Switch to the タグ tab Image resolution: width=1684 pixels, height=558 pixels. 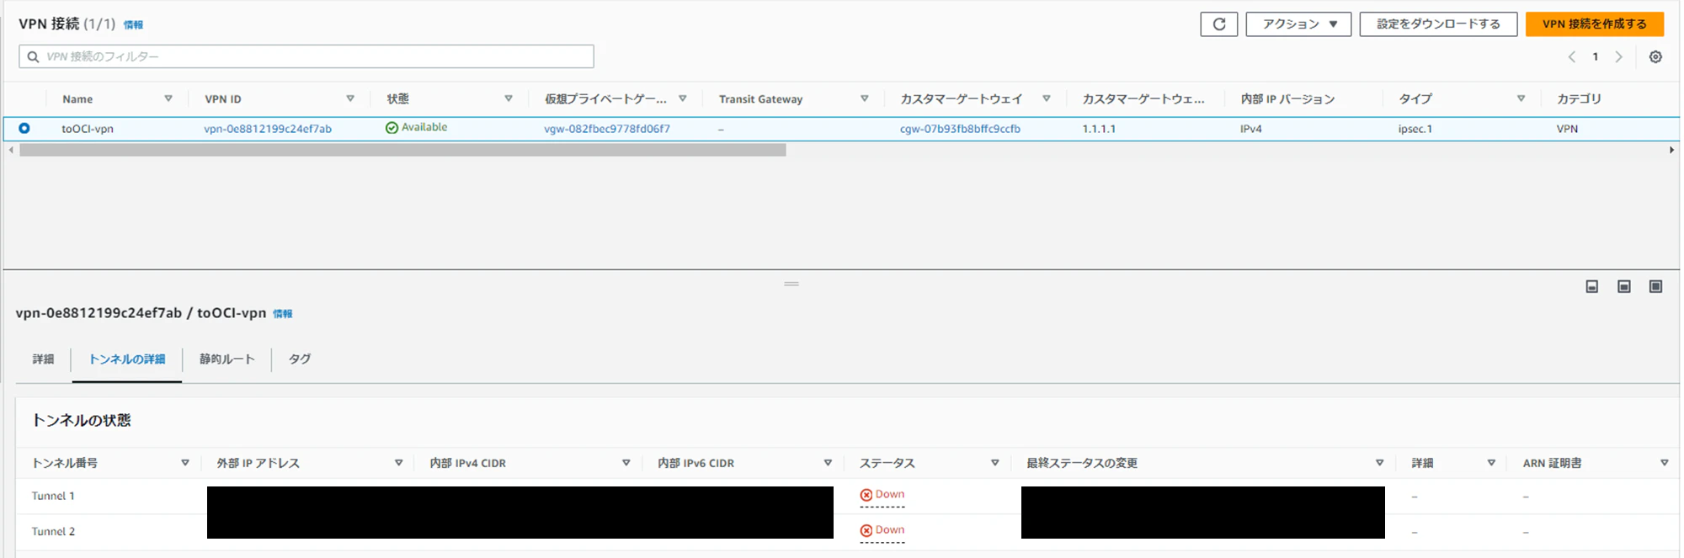coord(299,359)
